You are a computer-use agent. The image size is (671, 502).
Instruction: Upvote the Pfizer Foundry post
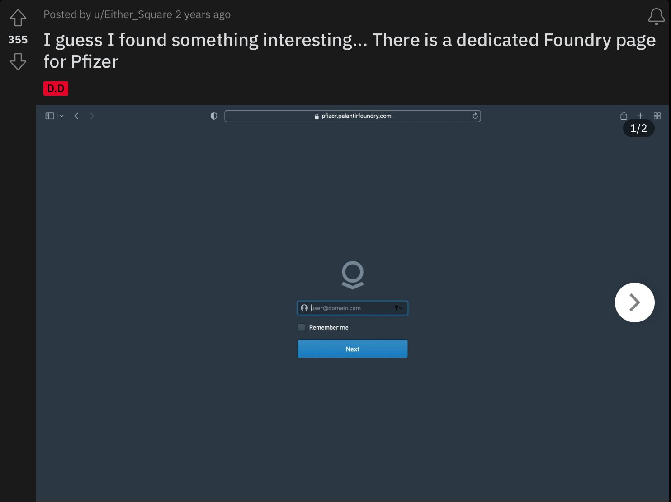click(x=18, y=18)
